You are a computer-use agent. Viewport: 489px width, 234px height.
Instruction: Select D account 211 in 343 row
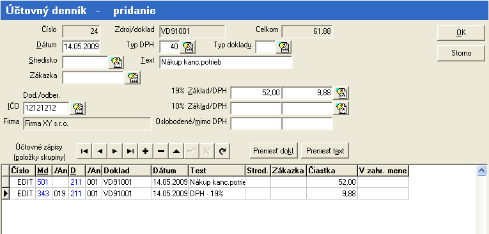[77, 194]
